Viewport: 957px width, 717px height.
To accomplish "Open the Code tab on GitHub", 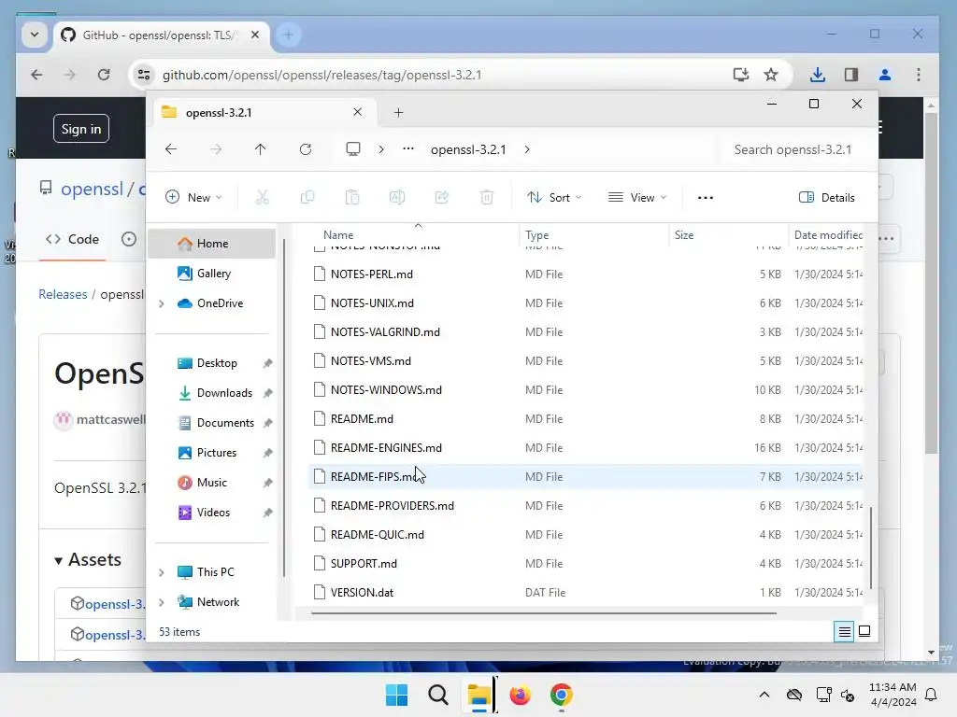I will 73,239.
